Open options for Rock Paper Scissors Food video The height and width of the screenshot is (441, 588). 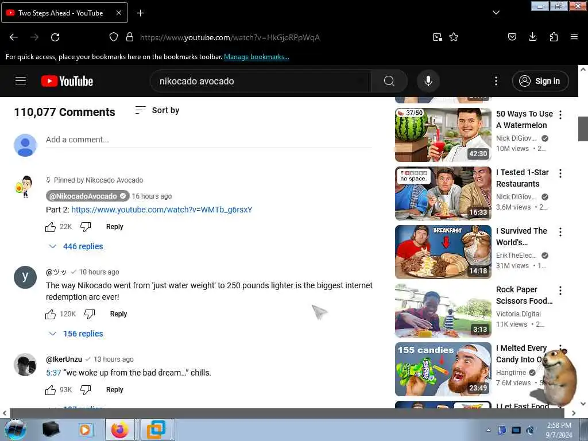(560, 290)
